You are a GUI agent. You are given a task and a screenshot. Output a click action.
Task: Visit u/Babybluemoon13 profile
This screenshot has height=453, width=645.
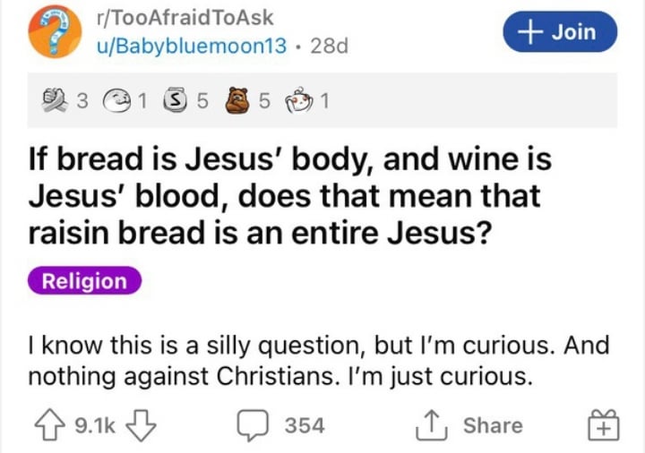(192, 46)
